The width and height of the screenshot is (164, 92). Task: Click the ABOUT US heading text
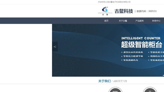(120, 81)
